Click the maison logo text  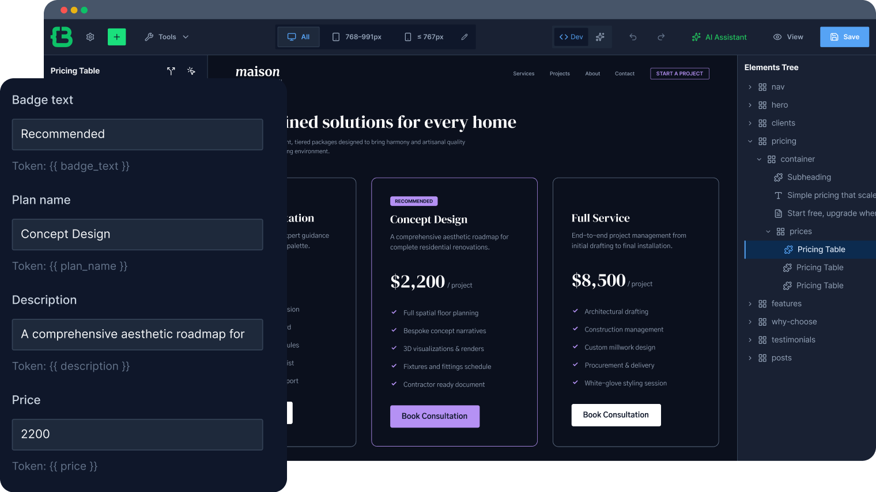pyautogui.click(x=258, y=71)
